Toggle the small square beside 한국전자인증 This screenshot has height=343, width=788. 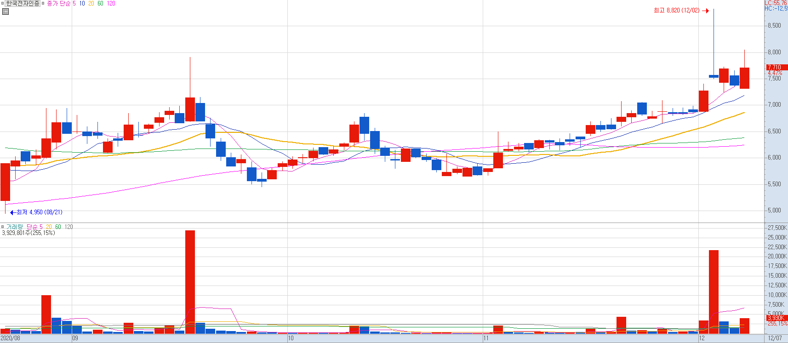2,3
